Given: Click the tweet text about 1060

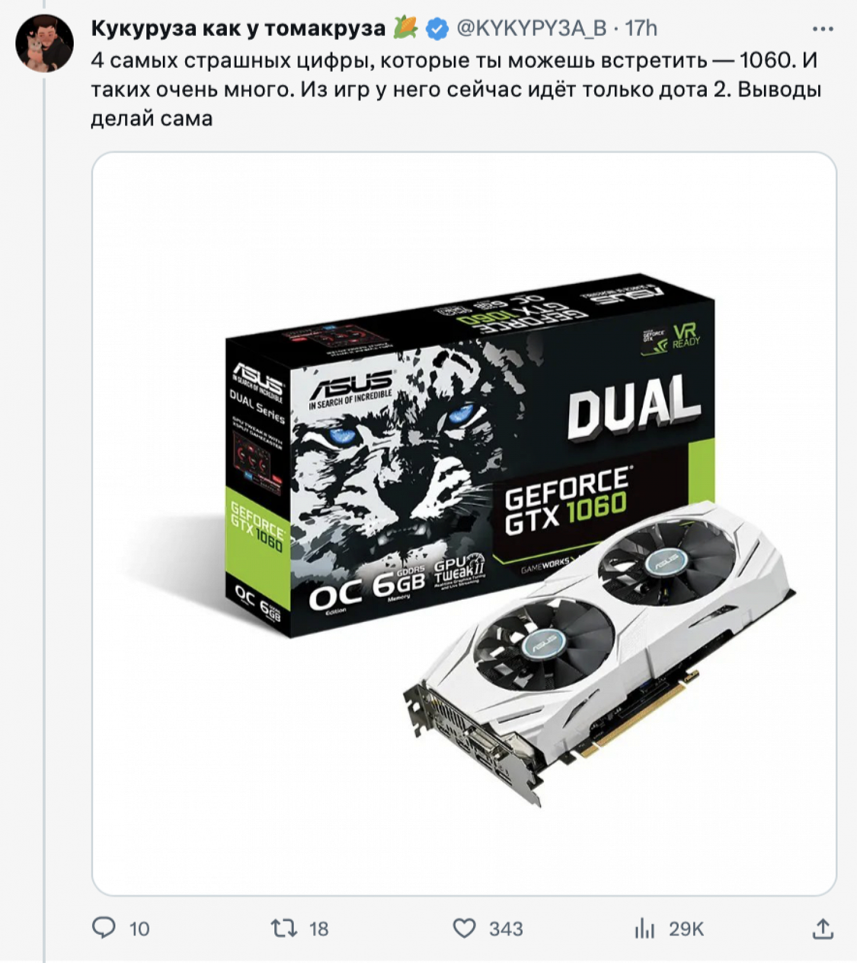Looking at the screenshot, I should tap(456, 89).
